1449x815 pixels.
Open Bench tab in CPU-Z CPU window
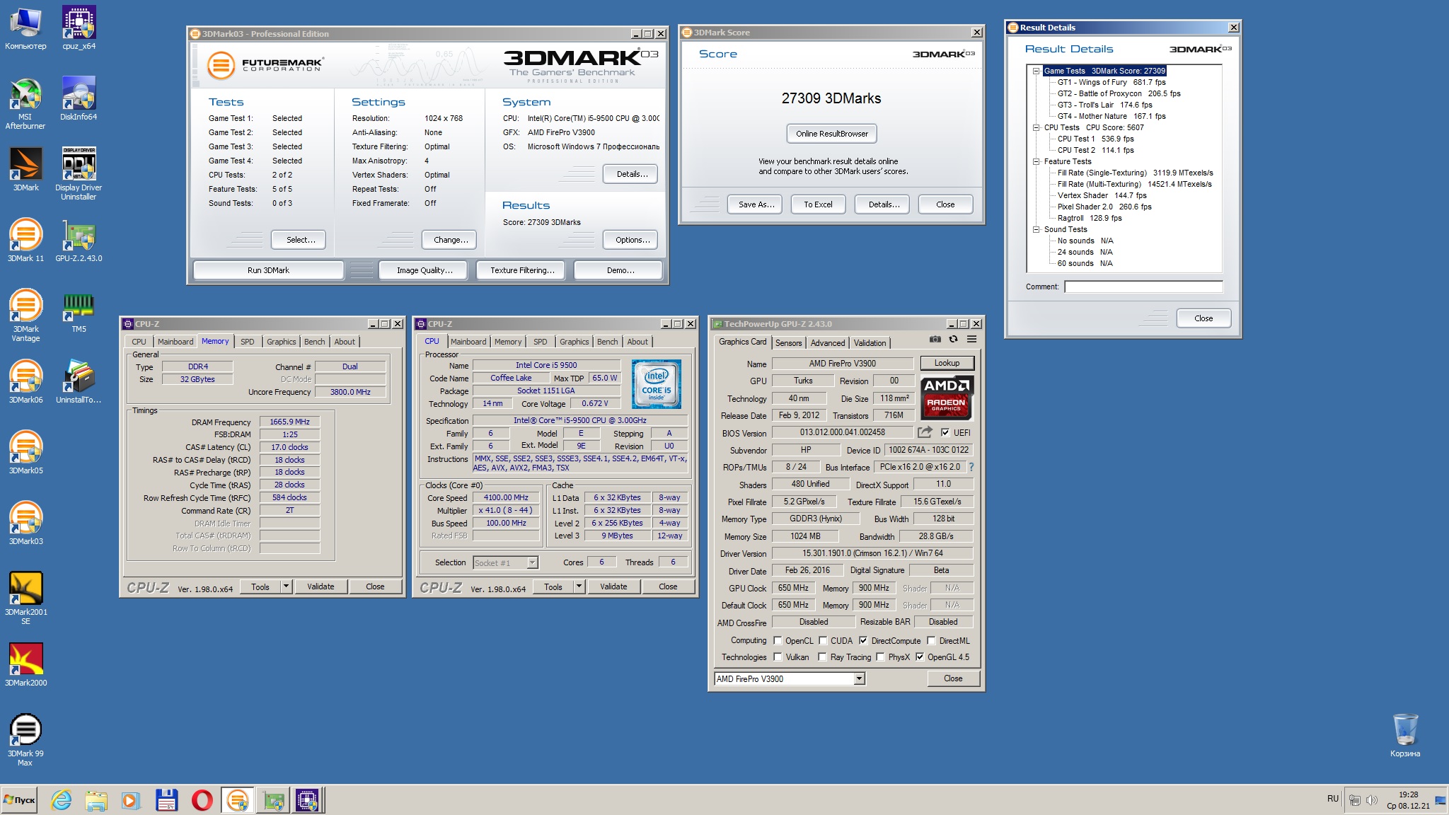[x=607, y=342]
